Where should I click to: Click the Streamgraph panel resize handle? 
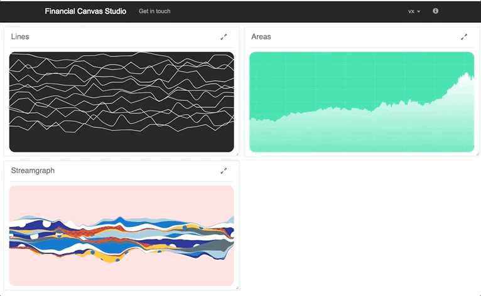tap(237, 288)
